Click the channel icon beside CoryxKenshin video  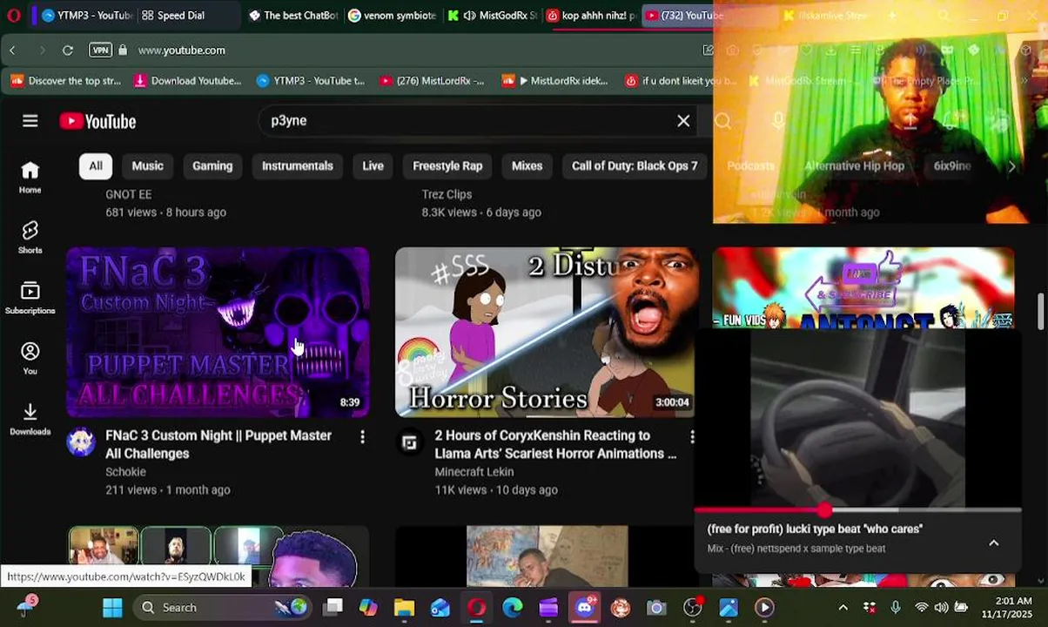[x=409, y=442]
